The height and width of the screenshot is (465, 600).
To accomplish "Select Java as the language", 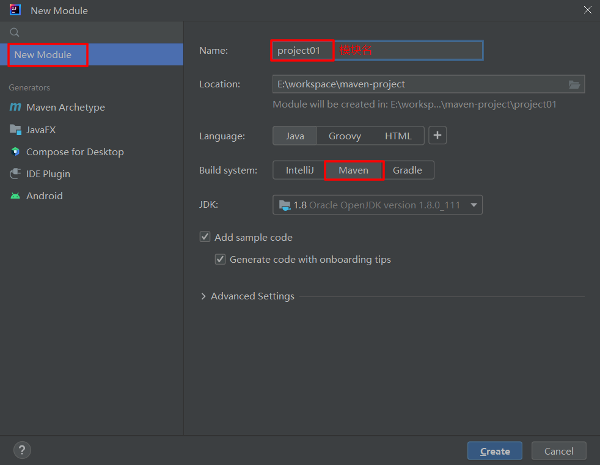I will point(295,136).
